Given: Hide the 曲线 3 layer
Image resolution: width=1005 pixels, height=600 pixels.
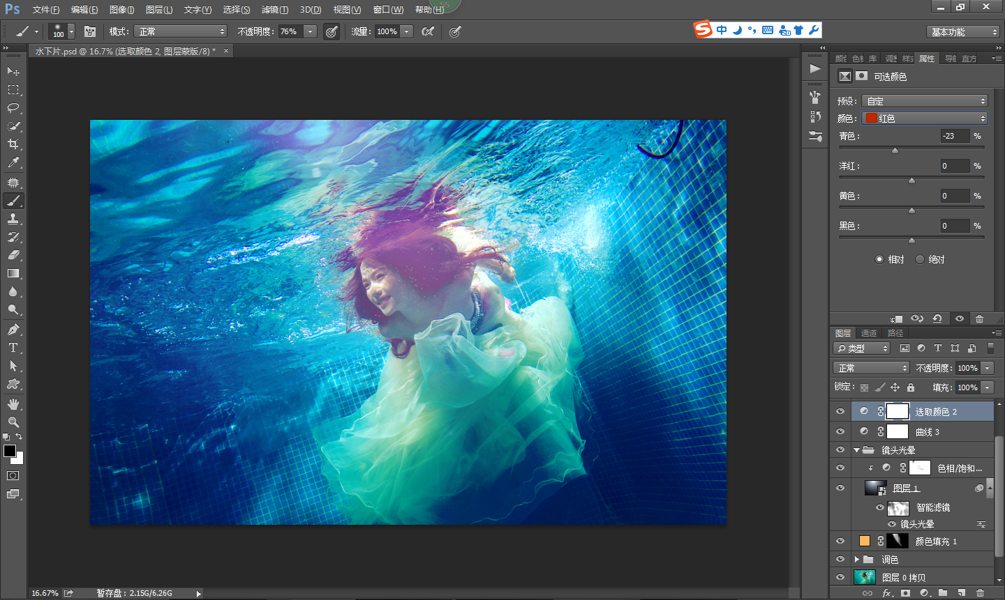Looking at the screenshot, I should [x=840, y=431].
